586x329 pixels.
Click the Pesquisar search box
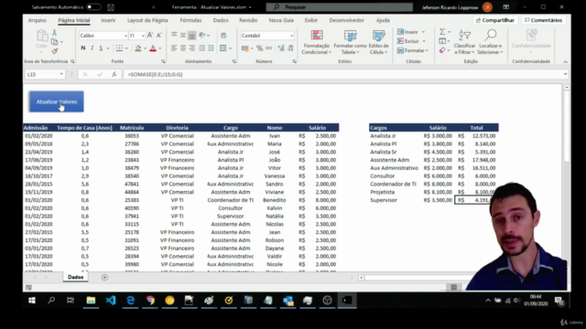click(x=340, y=7)
